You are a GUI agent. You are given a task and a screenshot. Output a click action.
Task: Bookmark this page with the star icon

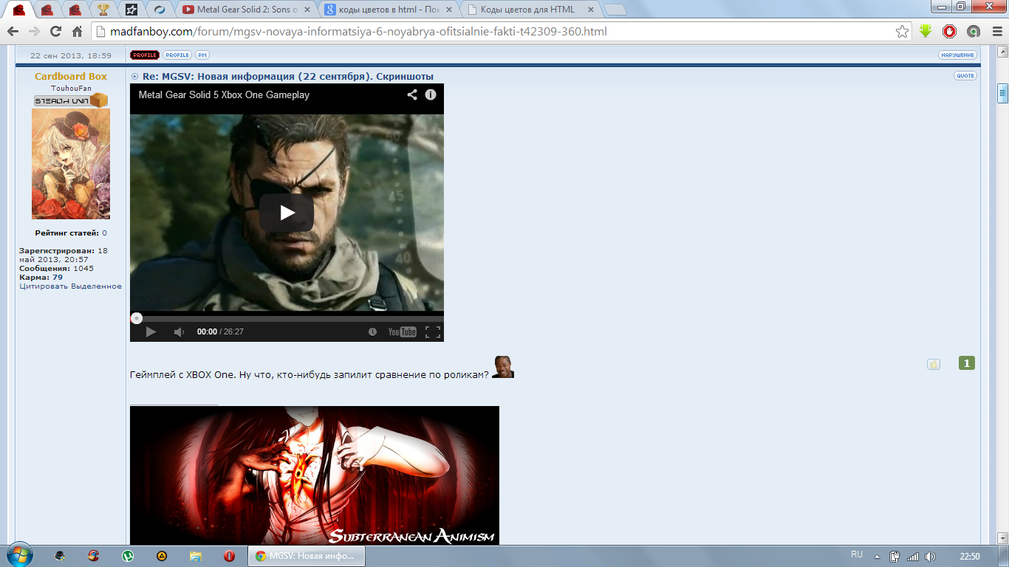tap(902, 32)
